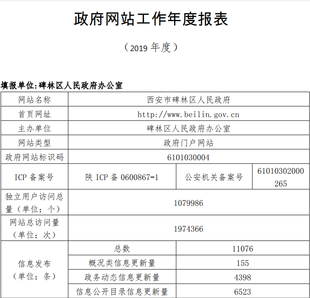Click the 公安机关备案号 label cell
The height and width of the screenshot is (298, 310).
(x=214, y=177)
